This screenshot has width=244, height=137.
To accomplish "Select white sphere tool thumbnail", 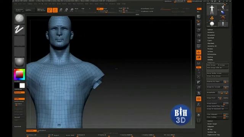I will click(212, 24).
